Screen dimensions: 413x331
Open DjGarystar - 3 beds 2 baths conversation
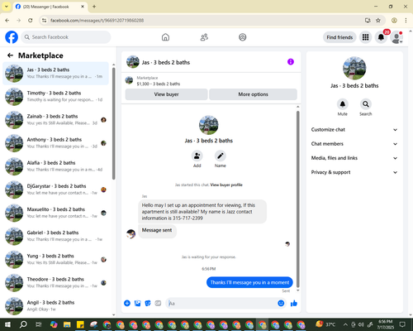coord(55,189)
